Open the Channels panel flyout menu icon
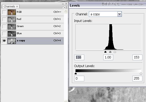 click(x=66, y=7)
